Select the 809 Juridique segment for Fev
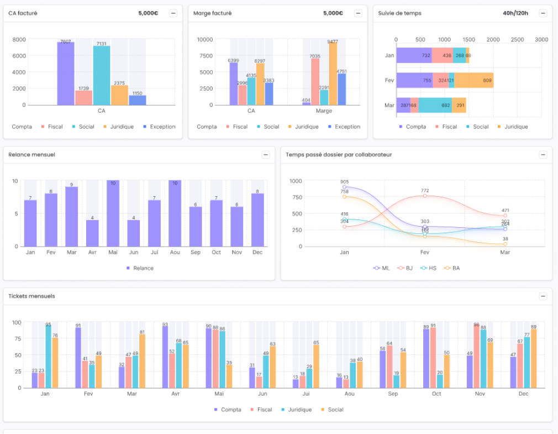Screen dimensions: 558x434 tap(473, 80)
